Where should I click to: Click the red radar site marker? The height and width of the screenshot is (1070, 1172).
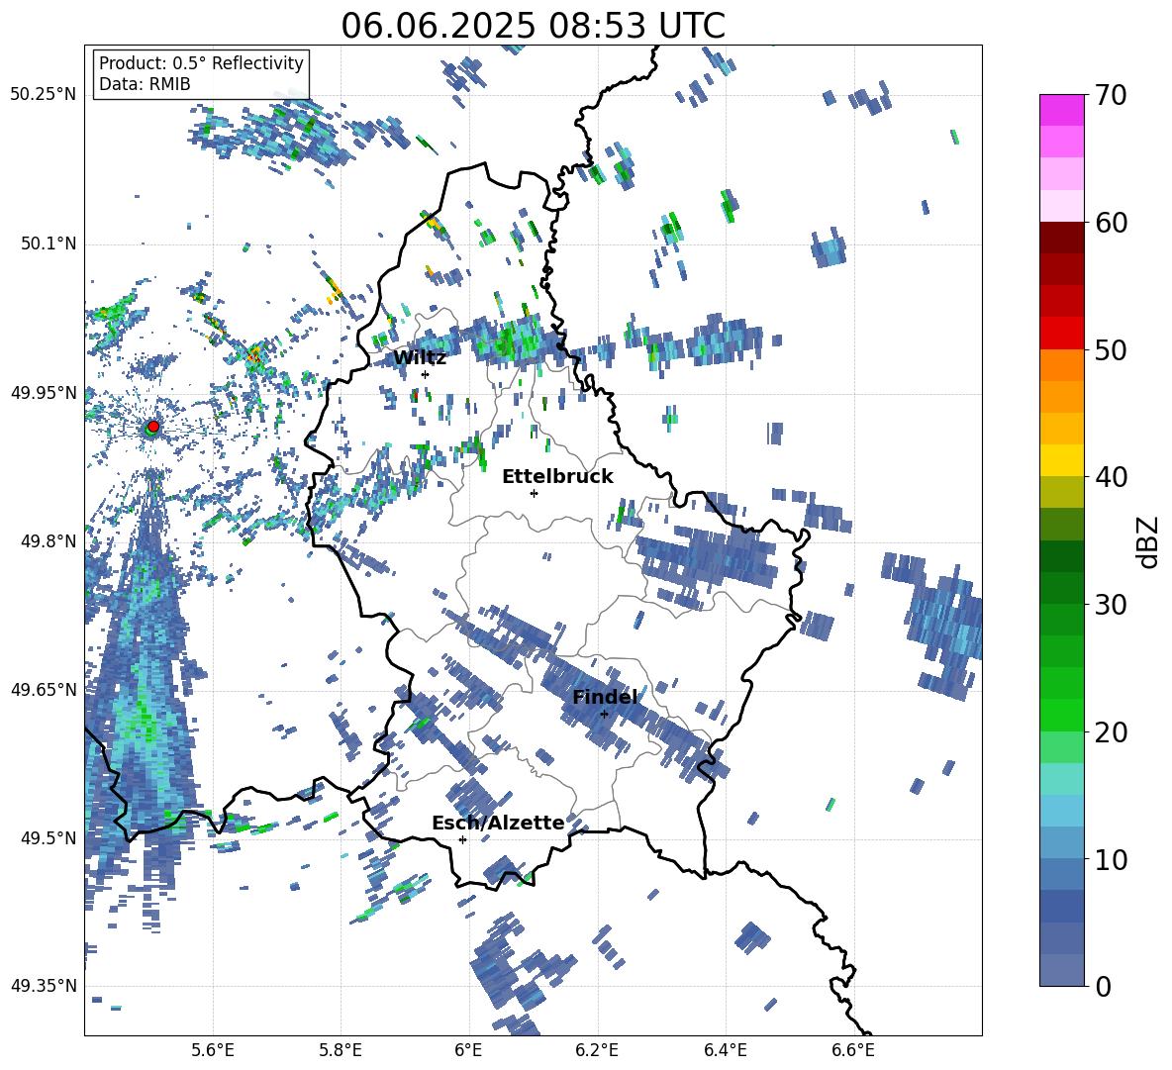coord(153,426)
